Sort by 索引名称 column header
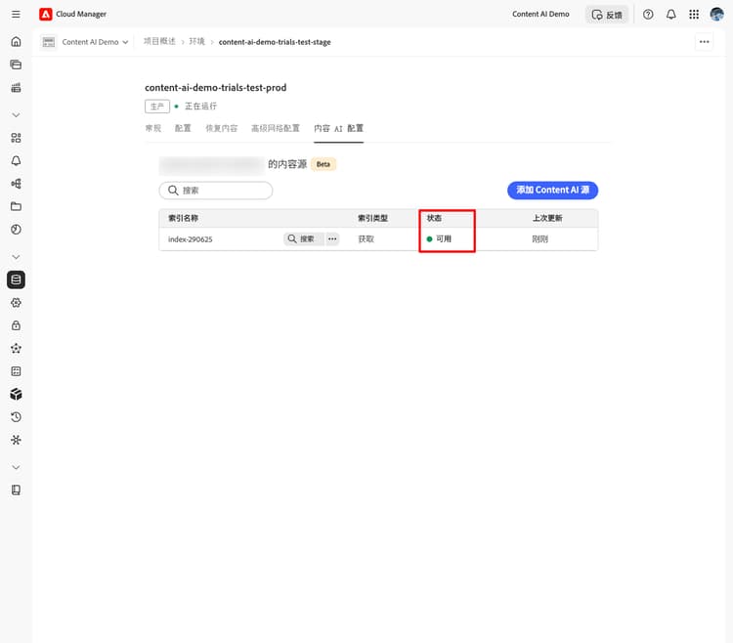 click(x=184, y=218)
